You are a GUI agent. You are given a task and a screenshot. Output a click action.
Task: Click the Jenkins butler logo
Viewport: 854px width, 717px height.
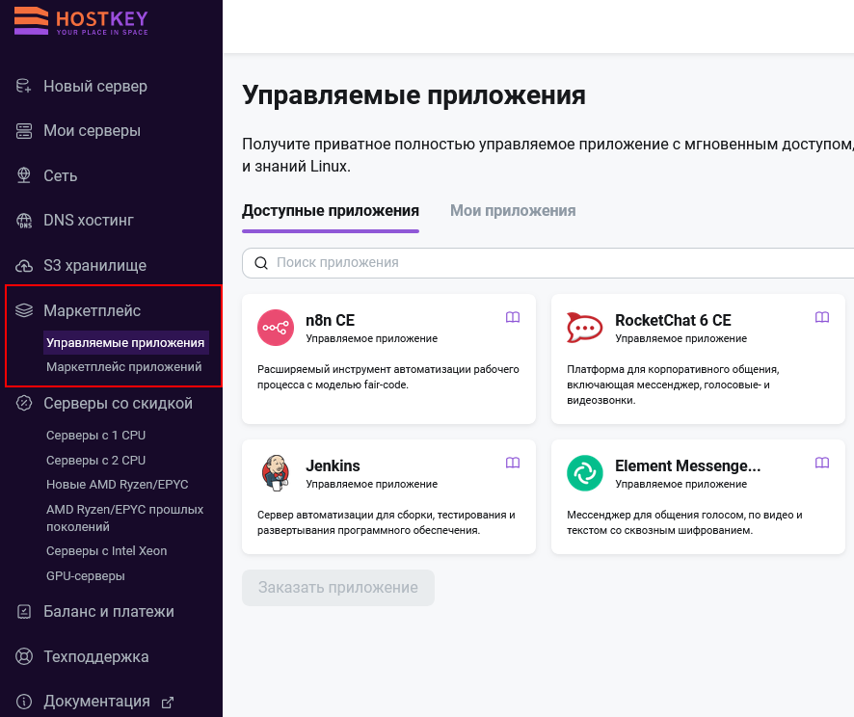point(276,473)
